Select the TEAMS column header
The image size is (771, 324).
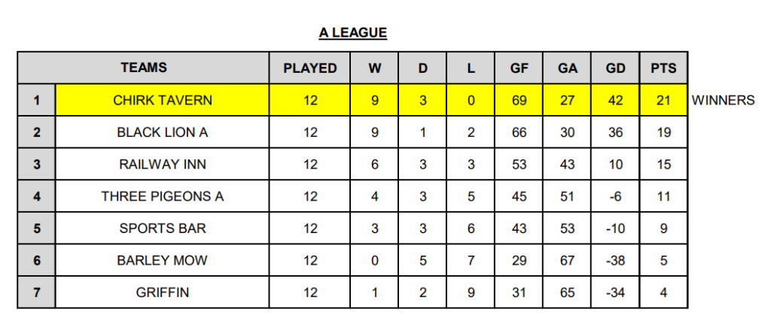(144, 68)
